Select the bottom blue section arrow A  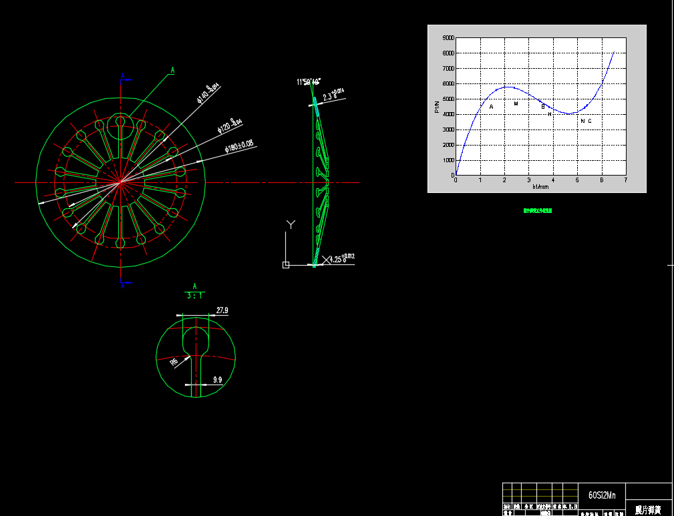(122, 284)
